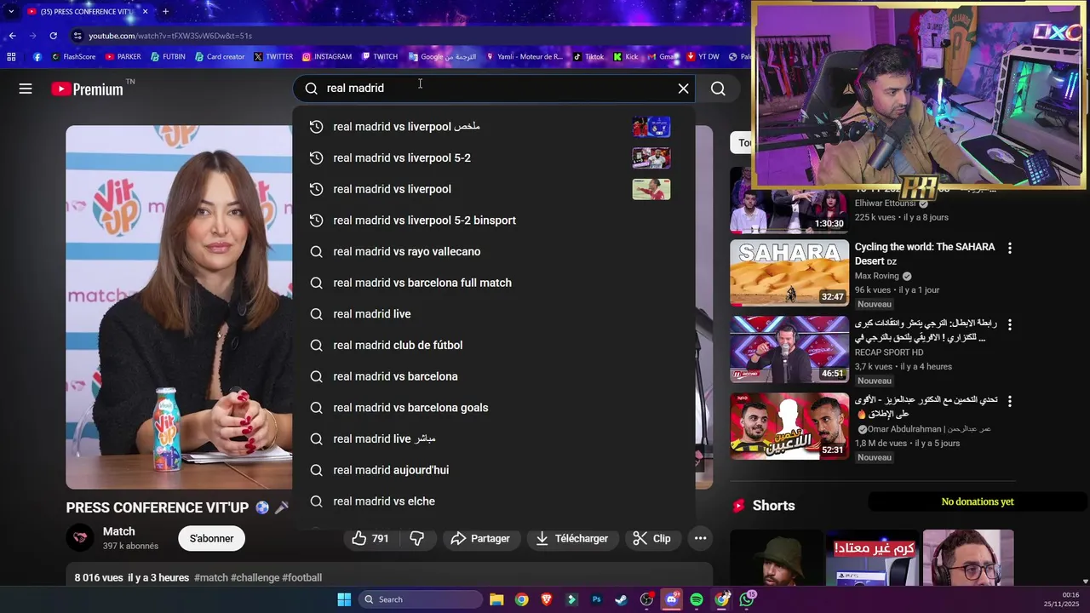Select suggestion real madrid vs elche
Viewport: 1090px width, 613px height.
(494, 501)
